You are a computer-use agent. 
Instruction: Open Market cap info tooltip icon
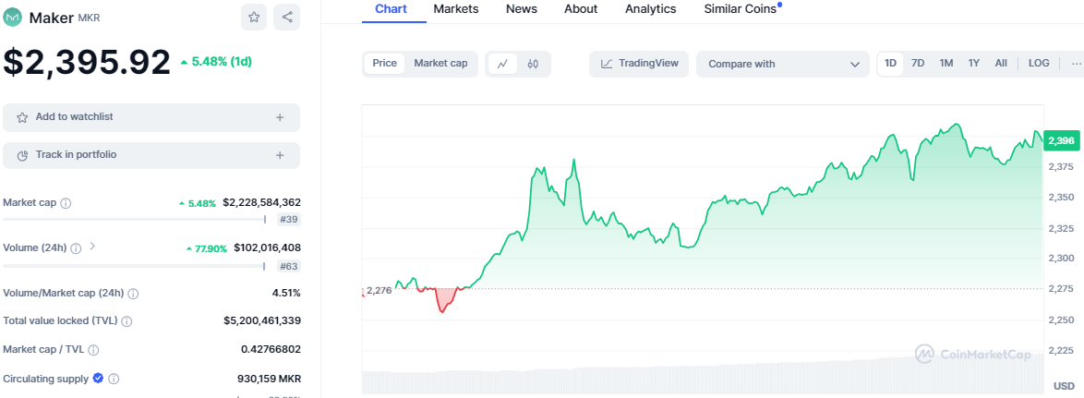point(66,203)
